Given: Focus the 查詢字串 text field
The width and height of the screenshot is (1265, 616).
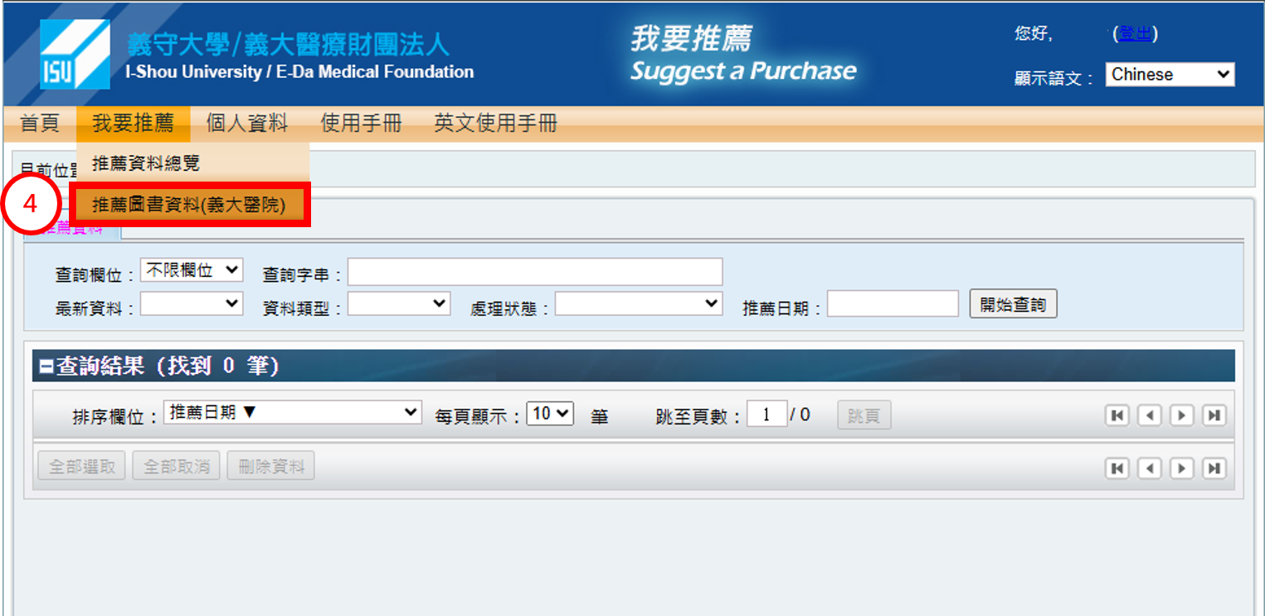Looking at the screenshot, I should pos(535,272).
